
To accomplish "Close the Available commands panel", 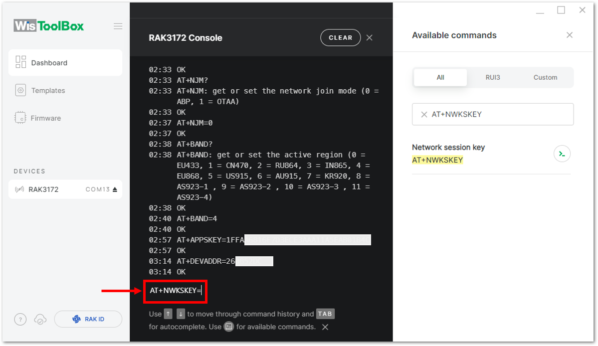I will (x=570, y=35).
